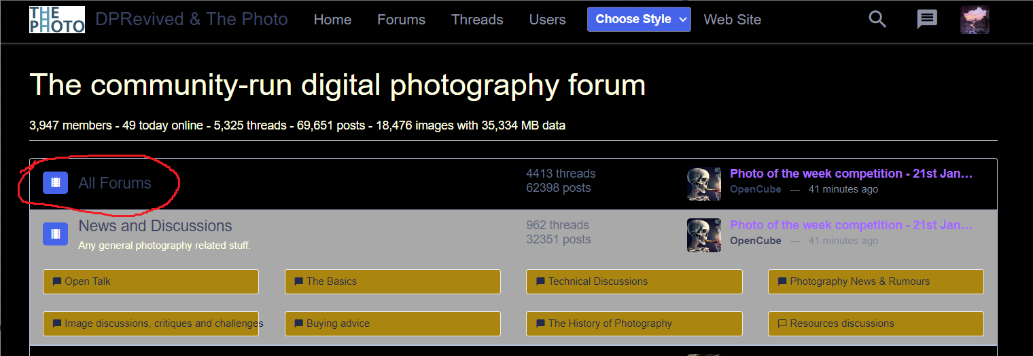Open the News and Discussions forum title
The height and width of the screenshot is (356, 1033).
click(155, 226)
